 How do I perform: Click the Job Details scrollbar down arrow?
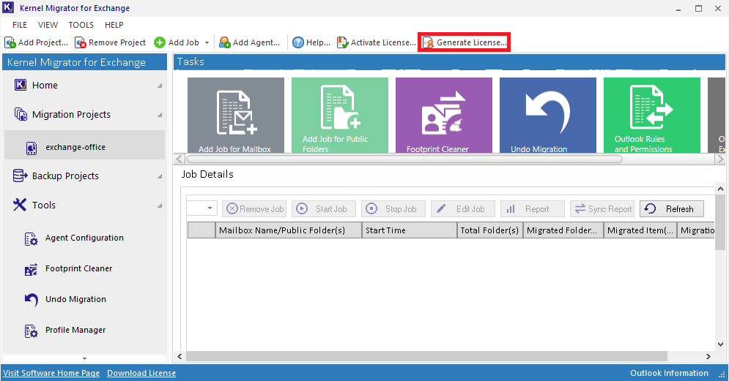720,344
